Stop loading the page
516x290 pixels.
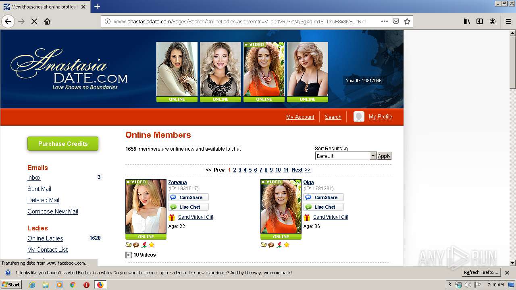(34, 21)
